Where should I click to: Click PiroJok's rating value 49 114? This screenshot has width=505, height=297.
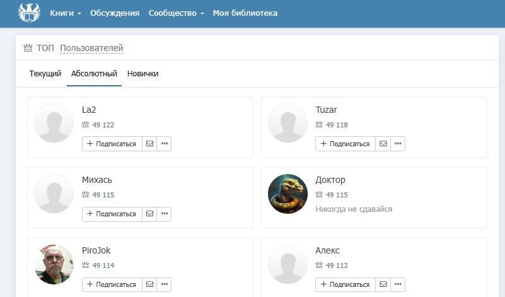(x=103, y=265)
